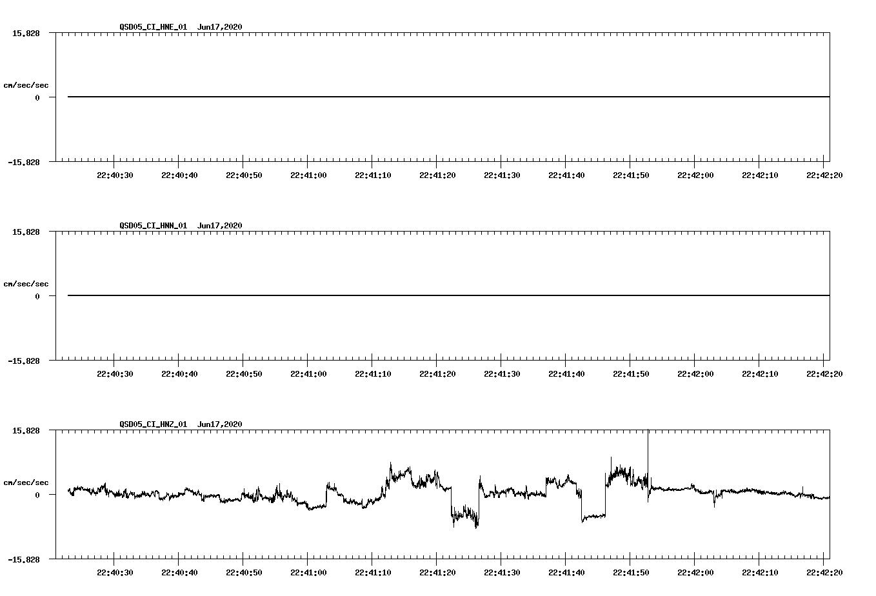Click the 22:41:00 time label on HNE plot
876x596 pixels.
pos(308,175)
